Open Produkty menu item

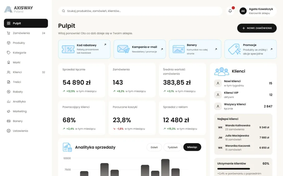pyautogui.click(x=26, y=43)
